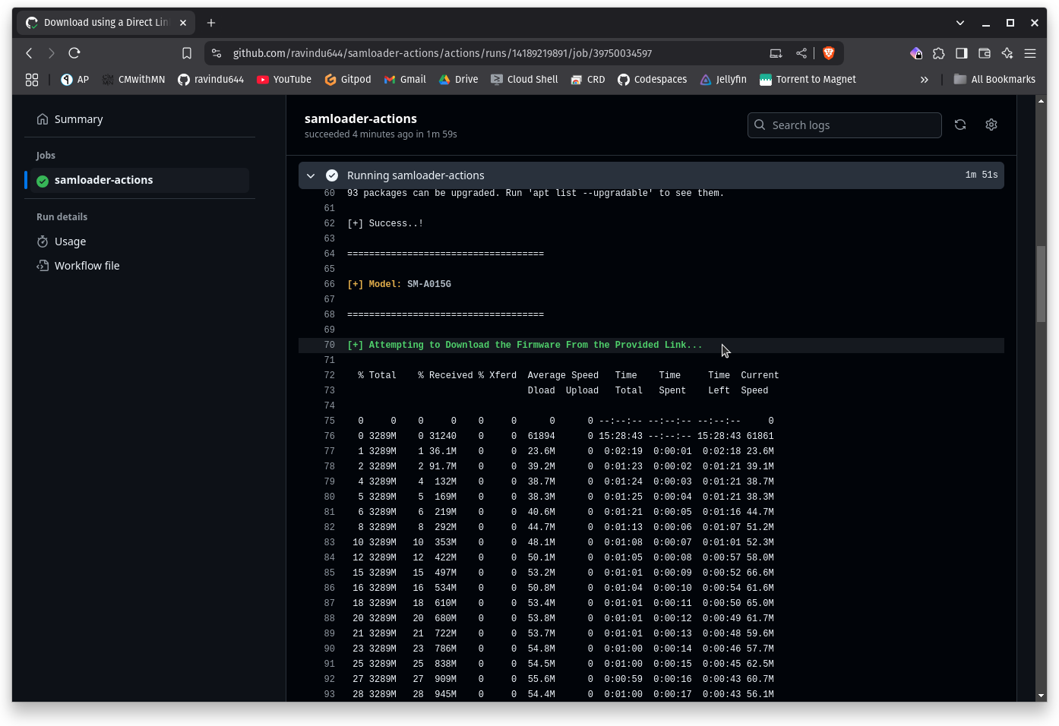The image size is (1059, 726).
Task: Share this page using the share icon
Action: pos(801,53)
